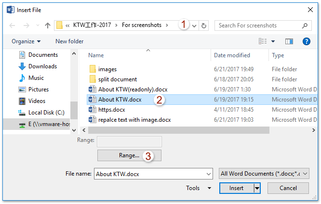Open the Music folder in sidebar
Image resolution: width=321 pixels, height=204 pixels.
click(x=36, y=78)
